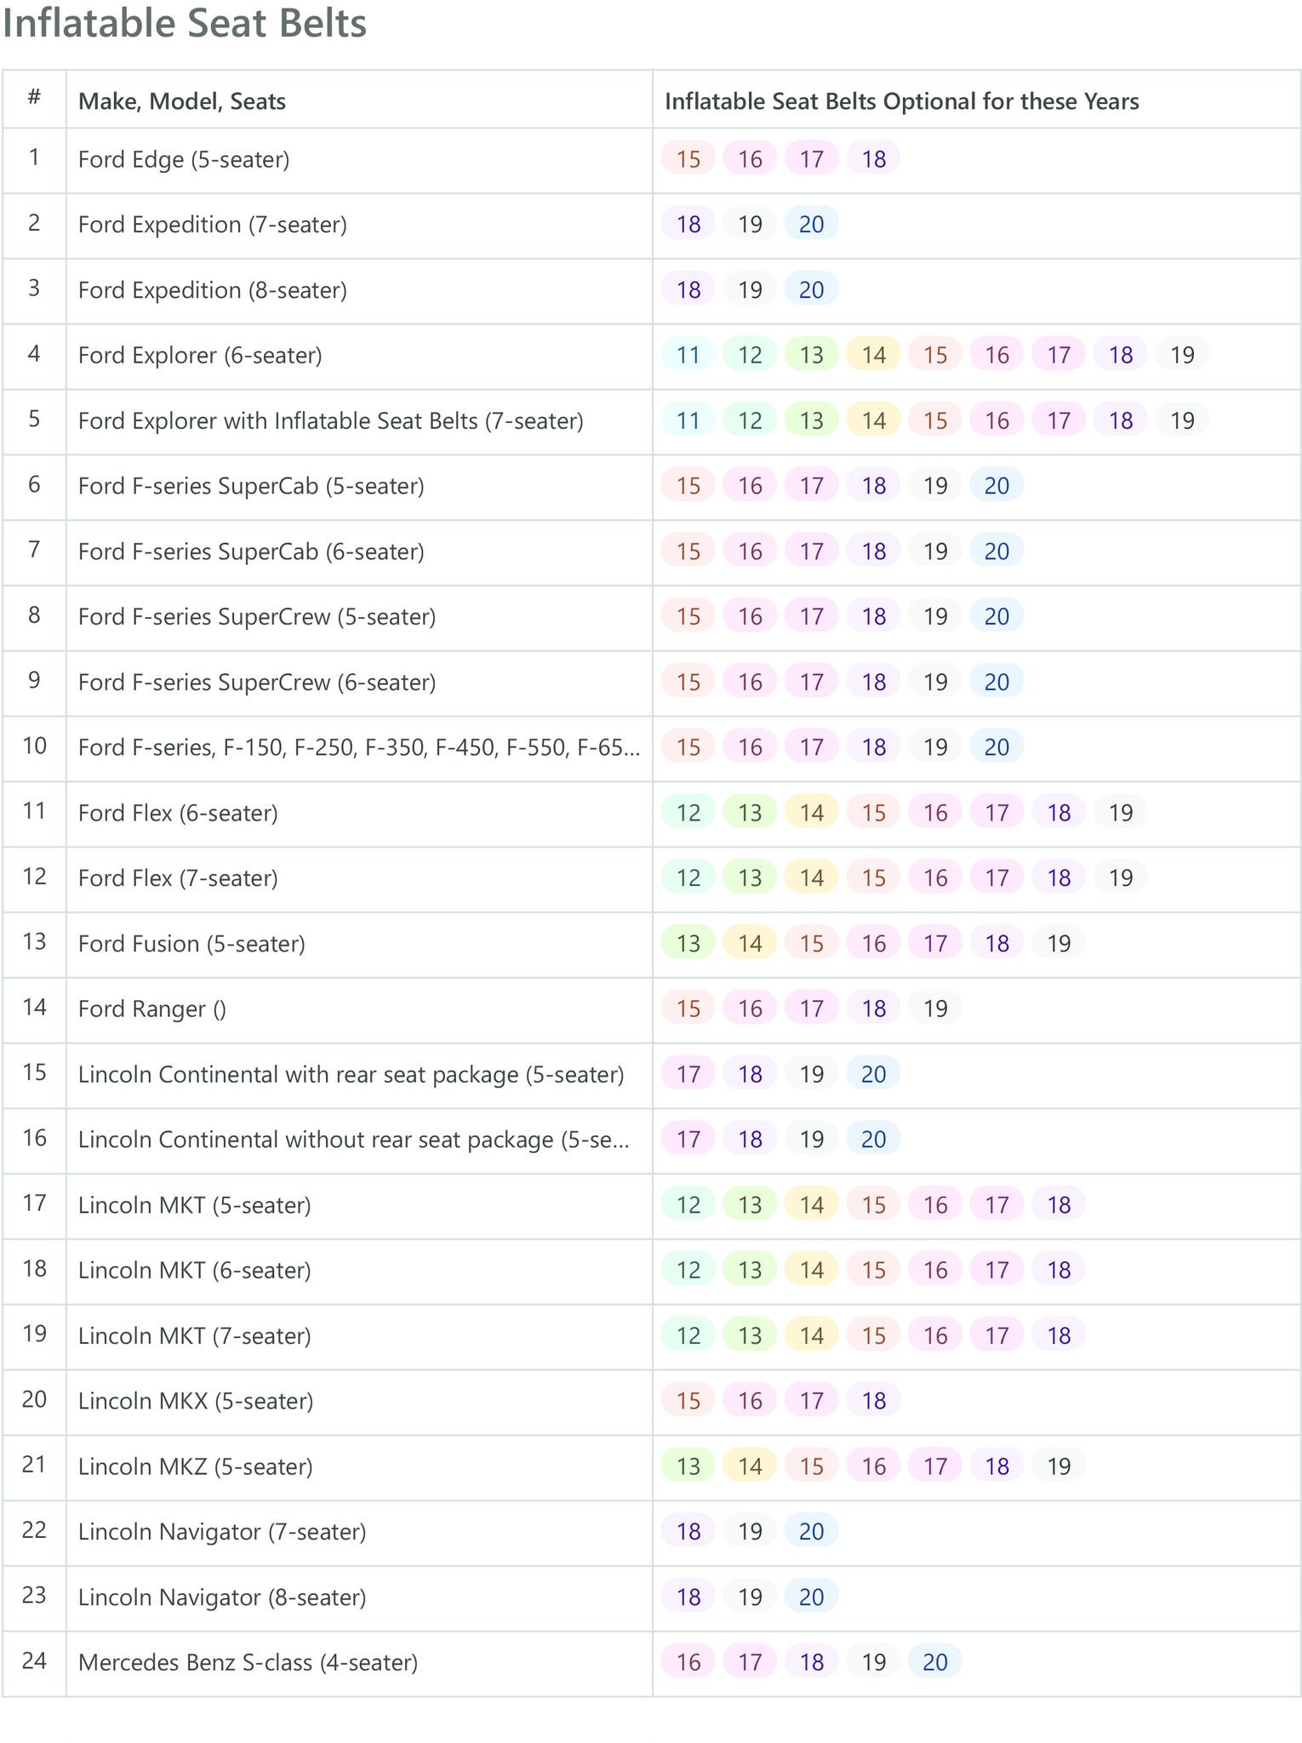Click the 'Make, Model, Seats' column header
This screenshot has width=1302, height=1743.
[182, 101]
